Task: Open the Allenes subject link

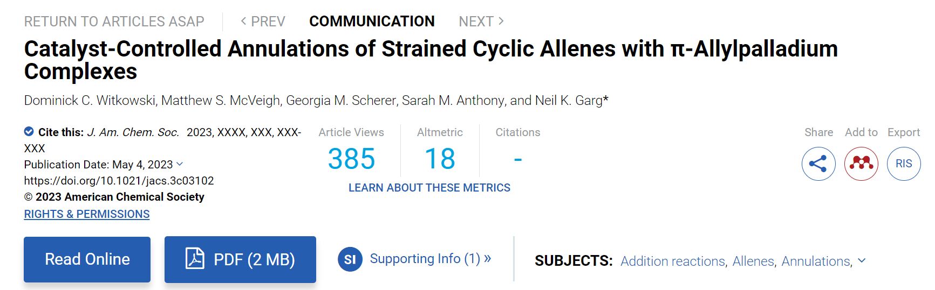Action: [753, 261]
